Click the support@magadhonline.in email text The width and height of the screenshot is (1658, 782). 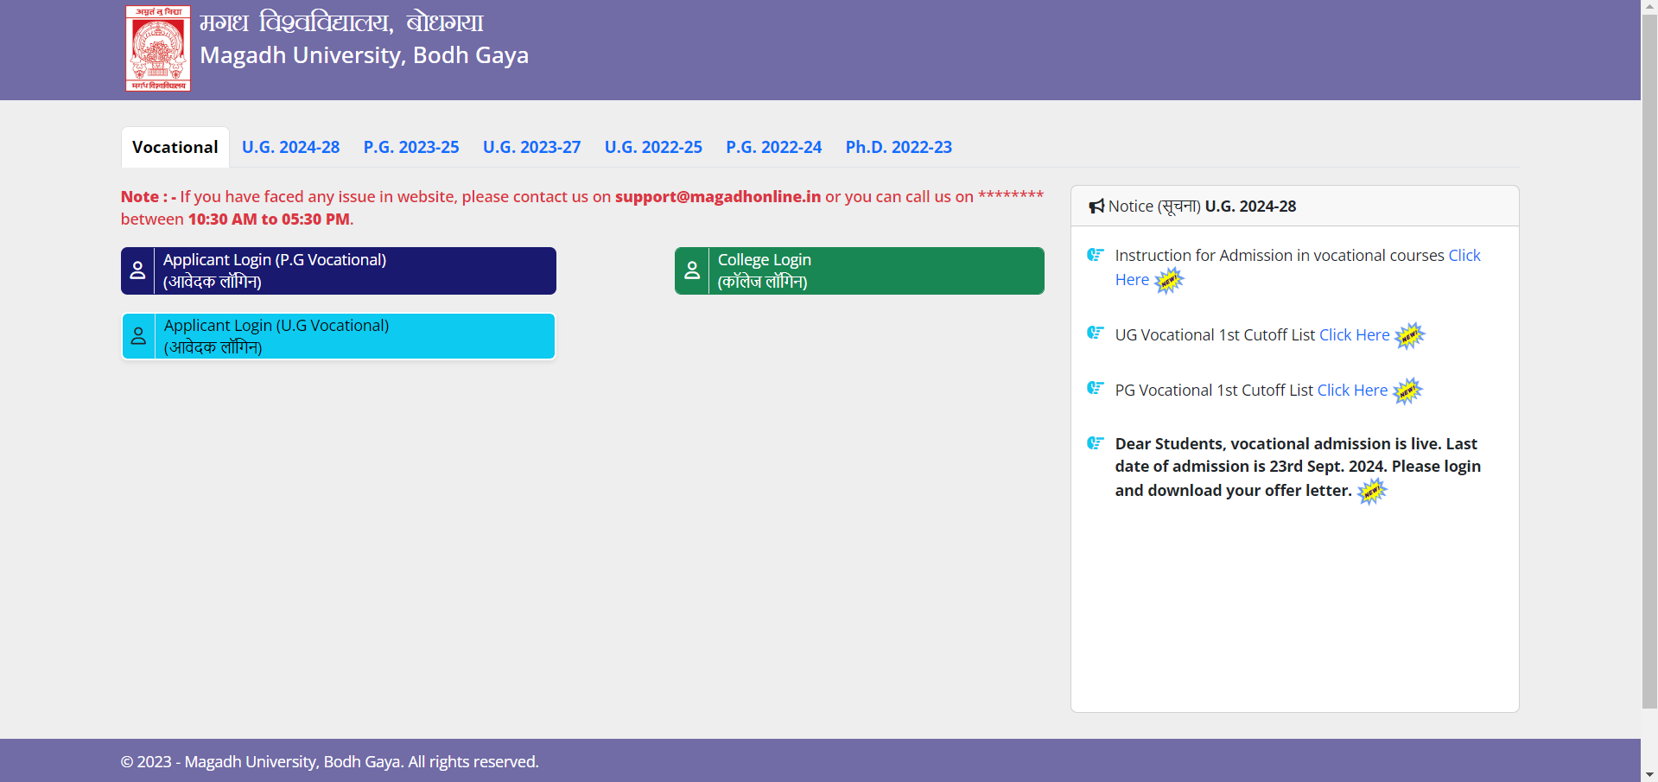coord(718,196)
